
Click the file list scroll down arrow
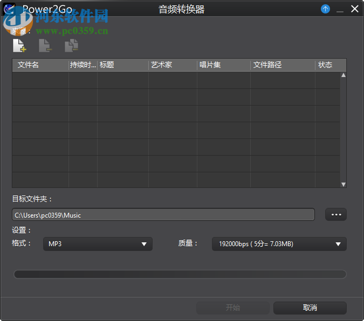[344, 184]
